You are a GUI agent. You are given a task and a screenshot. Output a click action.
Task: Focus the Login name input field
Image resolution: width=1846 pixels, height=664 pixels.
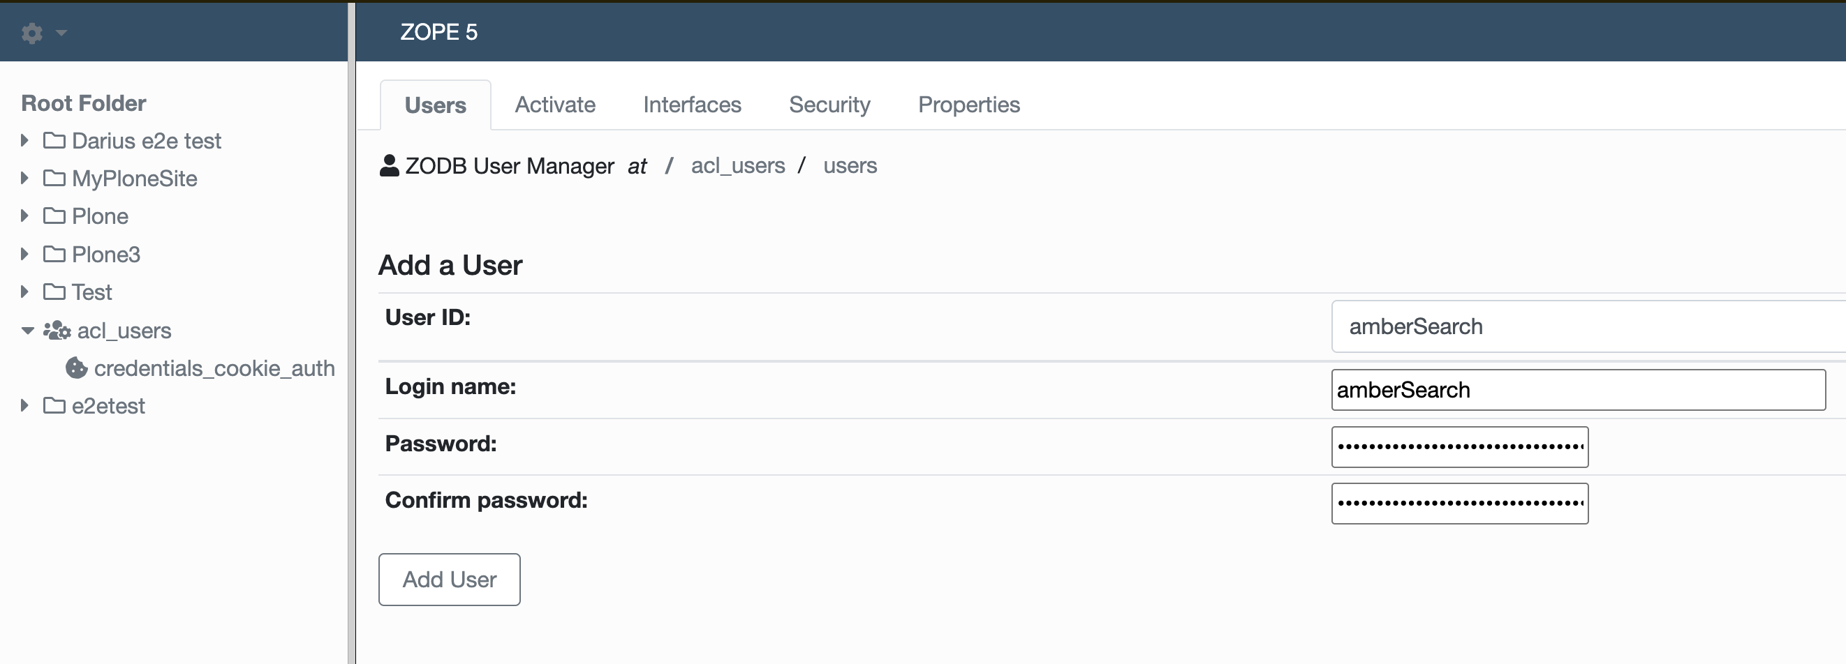(1578, 390)
